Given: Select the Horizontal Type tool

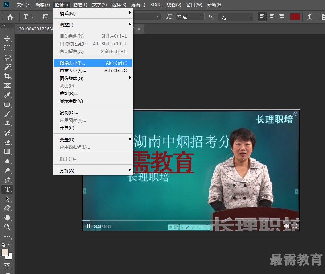Looking at the screenshot, I should click(x=7, y=189).
